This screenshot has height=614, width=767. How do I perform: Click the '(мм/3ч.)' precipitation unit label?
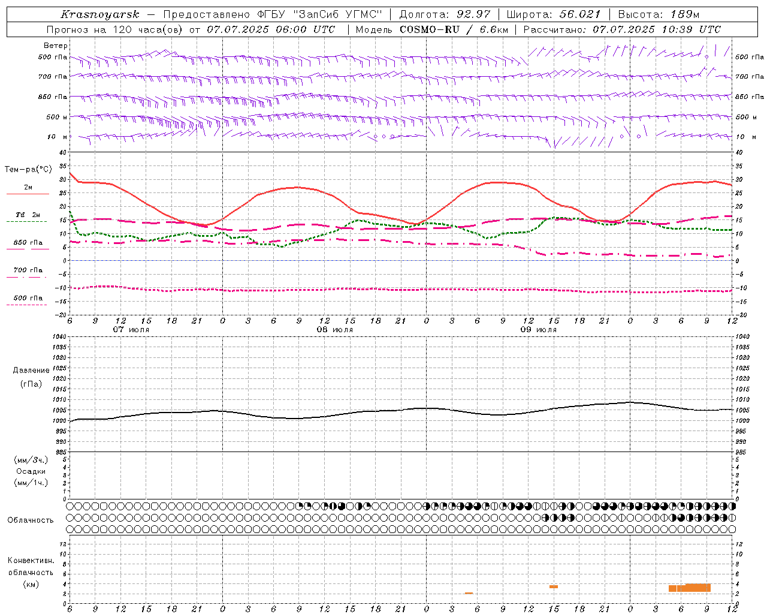(31, 460)
